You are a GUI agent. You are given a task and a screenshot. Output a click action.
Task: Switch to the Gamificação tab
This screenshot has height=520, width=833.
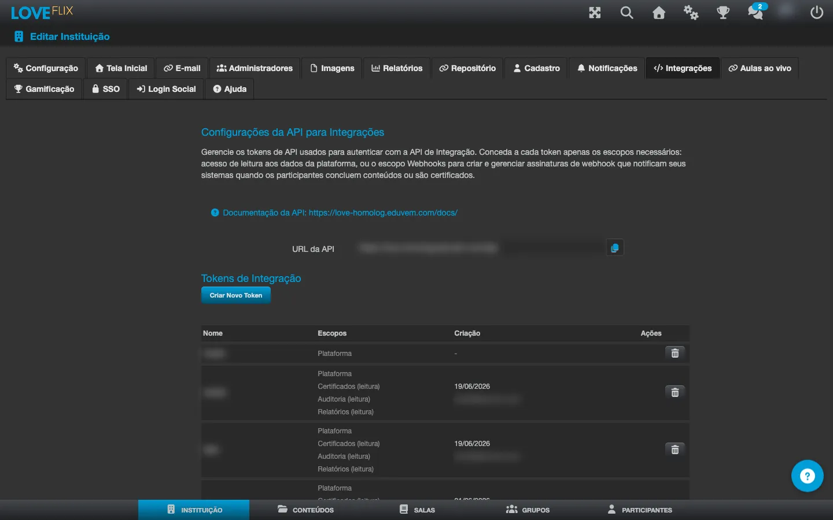tap(44, 89)
